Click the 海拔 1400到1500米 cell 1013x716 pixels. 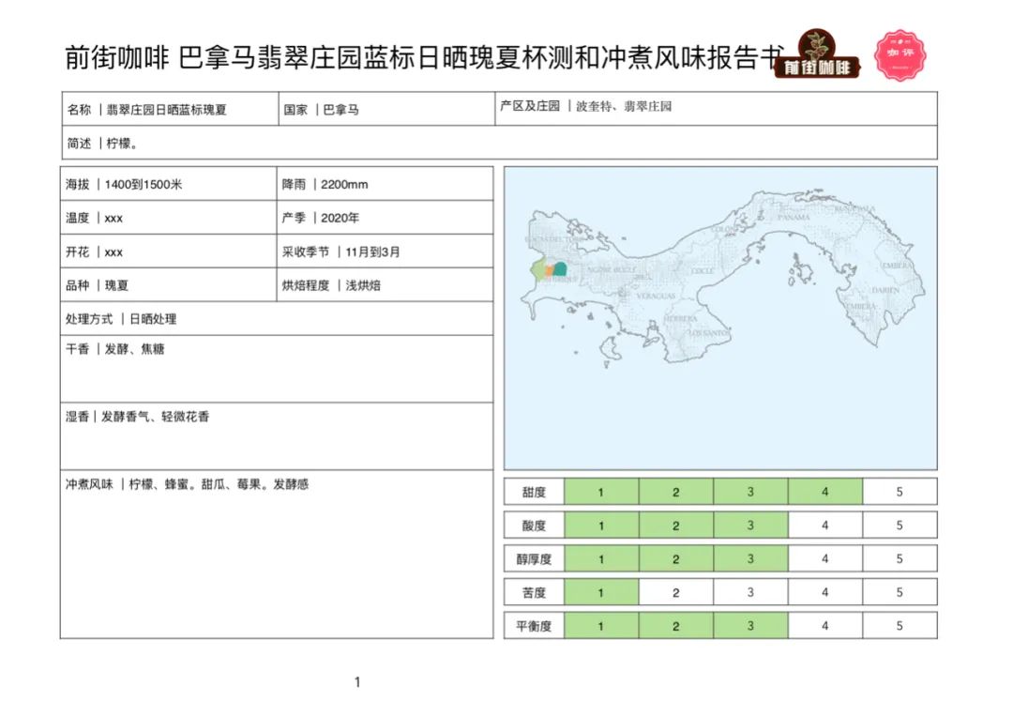tap(169, 184)
